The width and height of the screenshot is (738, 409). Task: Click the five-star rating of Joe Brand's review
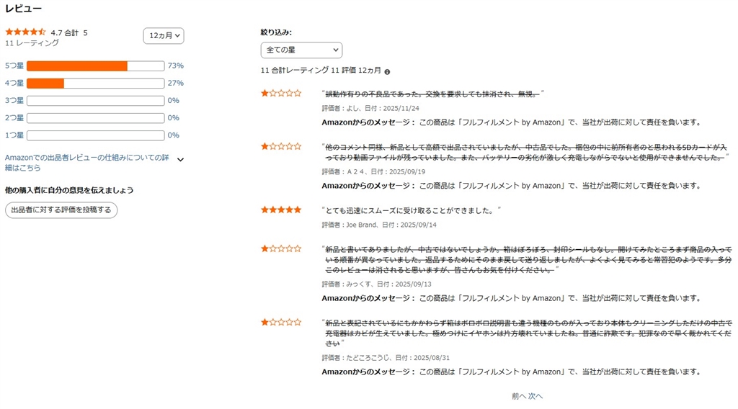281,210
